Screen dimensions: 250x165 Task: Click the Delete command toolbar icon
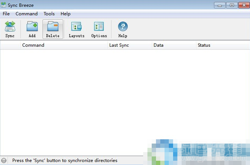click(x=53, y=29)
